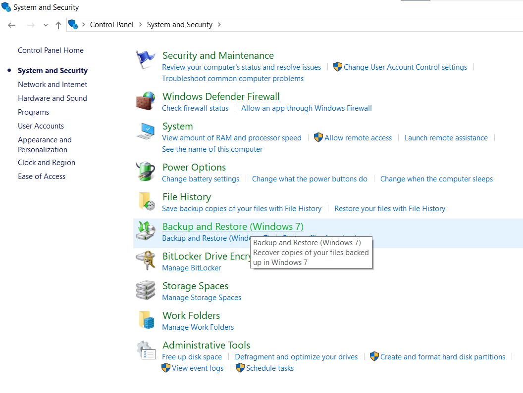Open Change User Account Control settings
523x393 pixels.
point(405,67)
